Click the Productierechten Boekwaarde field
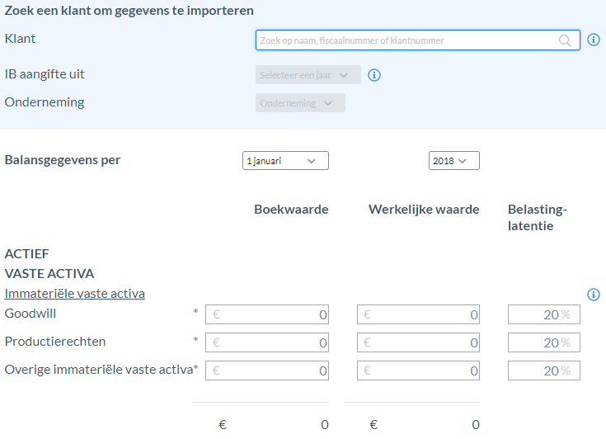The height and width of the screenshot is (439, 606). [267, 342]
